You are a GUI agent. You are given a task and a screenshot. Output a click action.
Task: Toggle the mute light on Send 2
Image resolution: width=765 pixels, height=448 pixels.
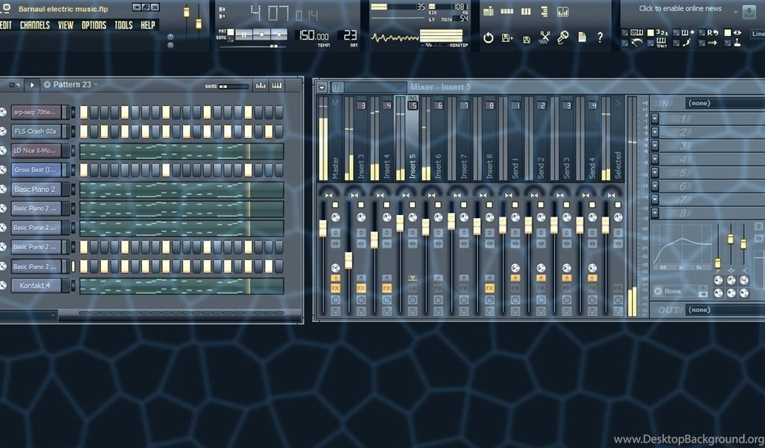coord(541,205)
